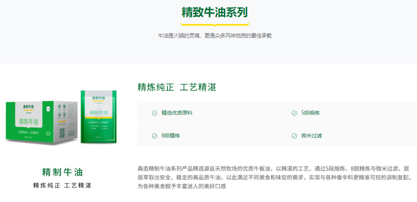Click the 森态牛油 logo on the pouch
The width and height of the screenshot is (417, 202).
point(99,98)
